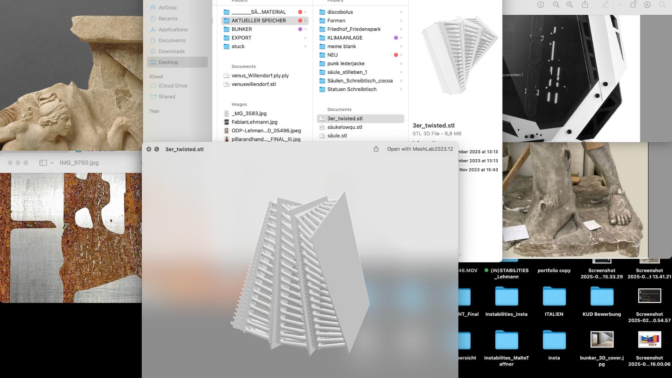
Task: Open the highlight pen dropdown chevron in Preview
Action: pos(619,5)
